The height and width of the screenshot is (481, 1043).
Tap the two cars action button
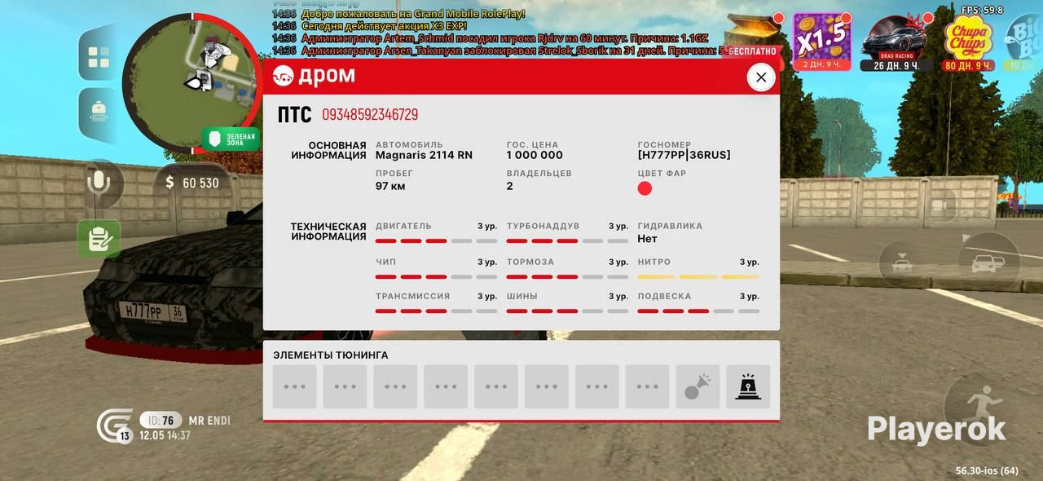click(988, 264)
